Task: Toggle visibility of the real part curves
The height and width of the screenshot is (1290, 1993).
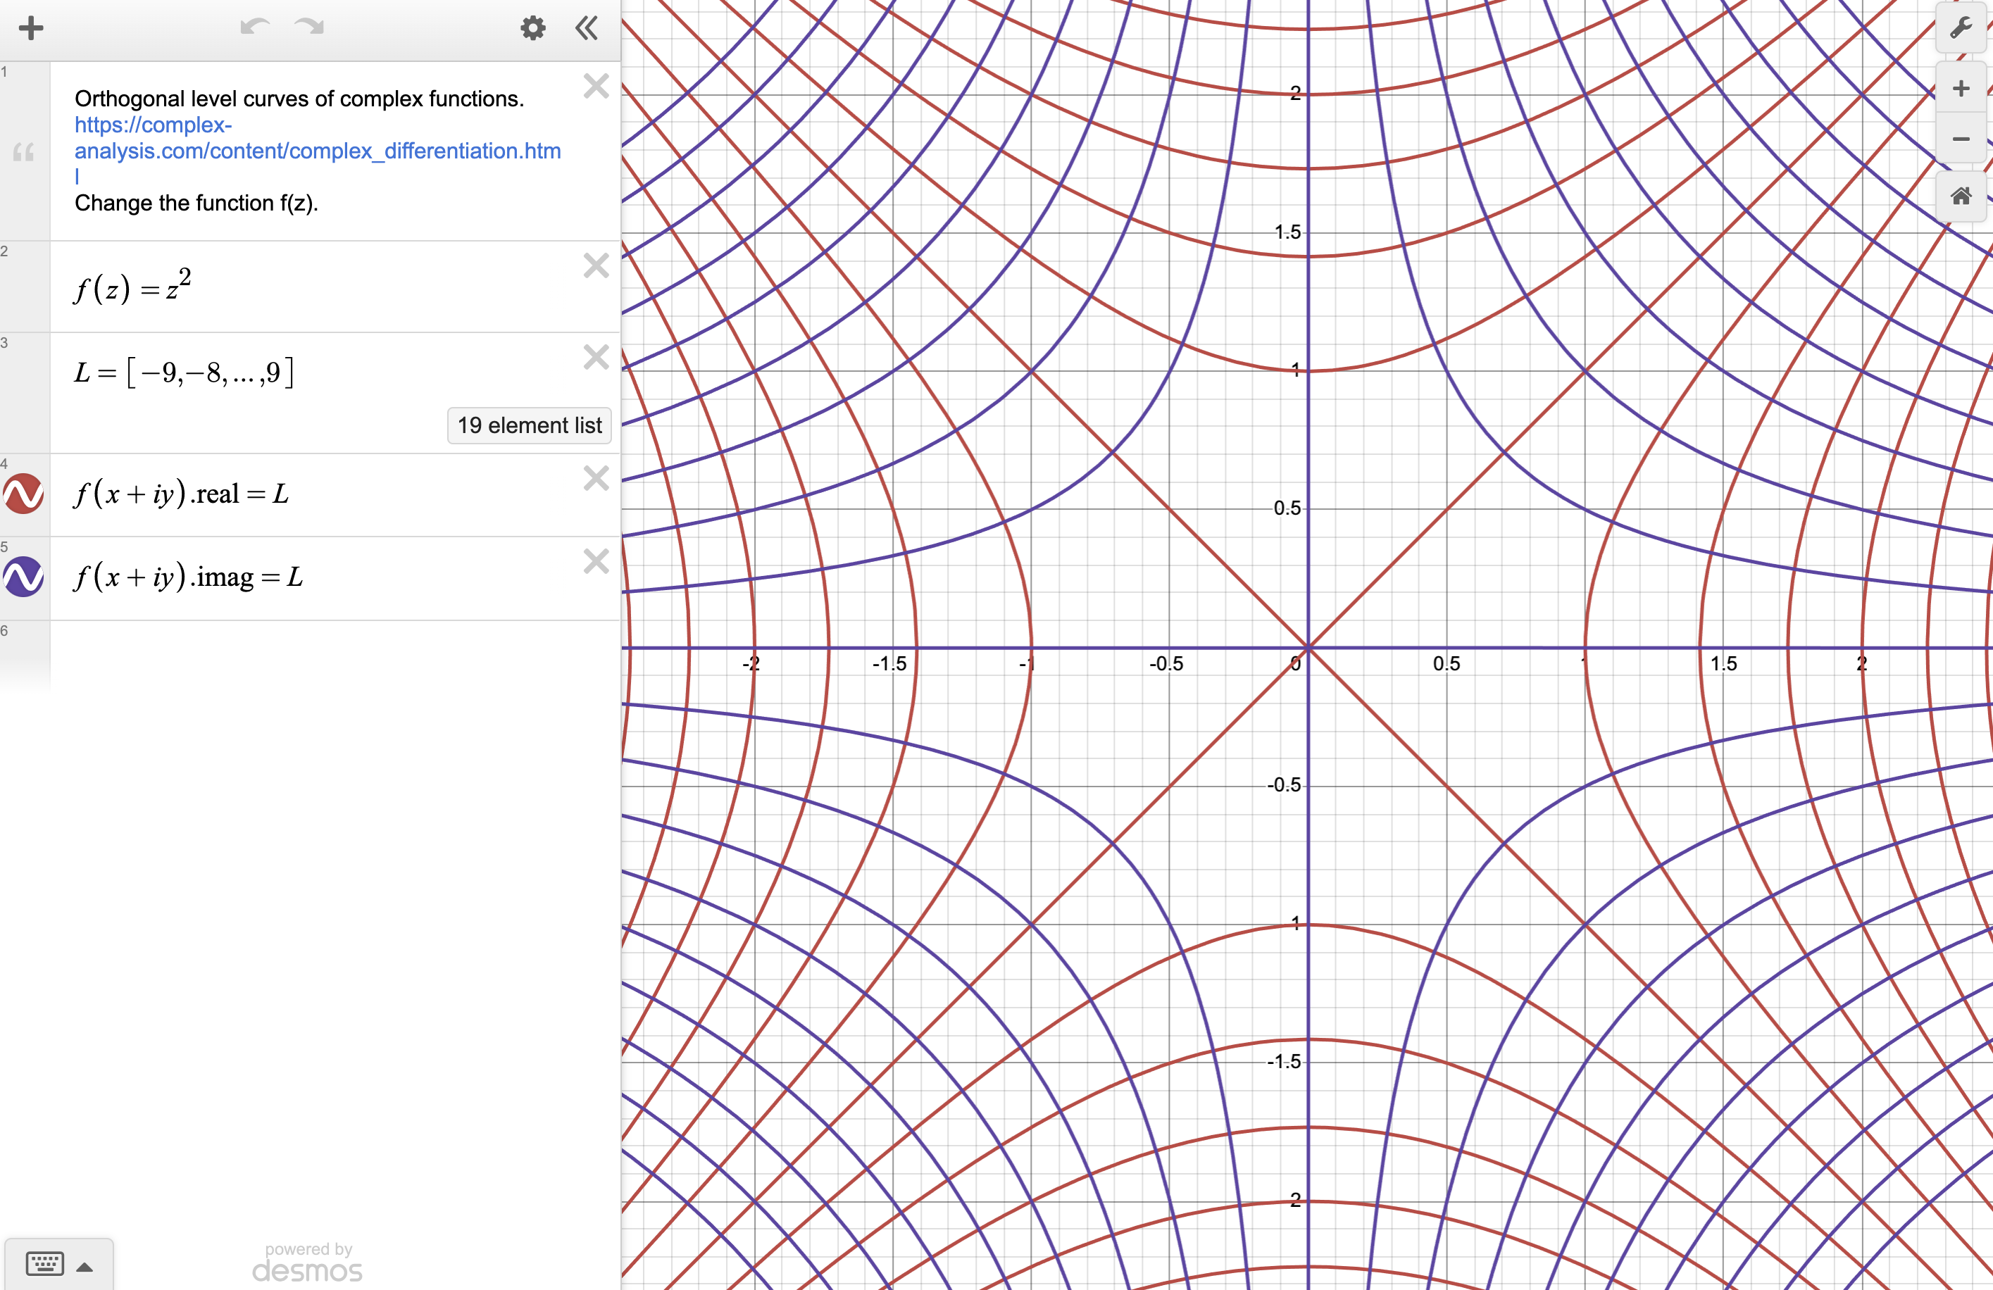Action: coord(23,494)
